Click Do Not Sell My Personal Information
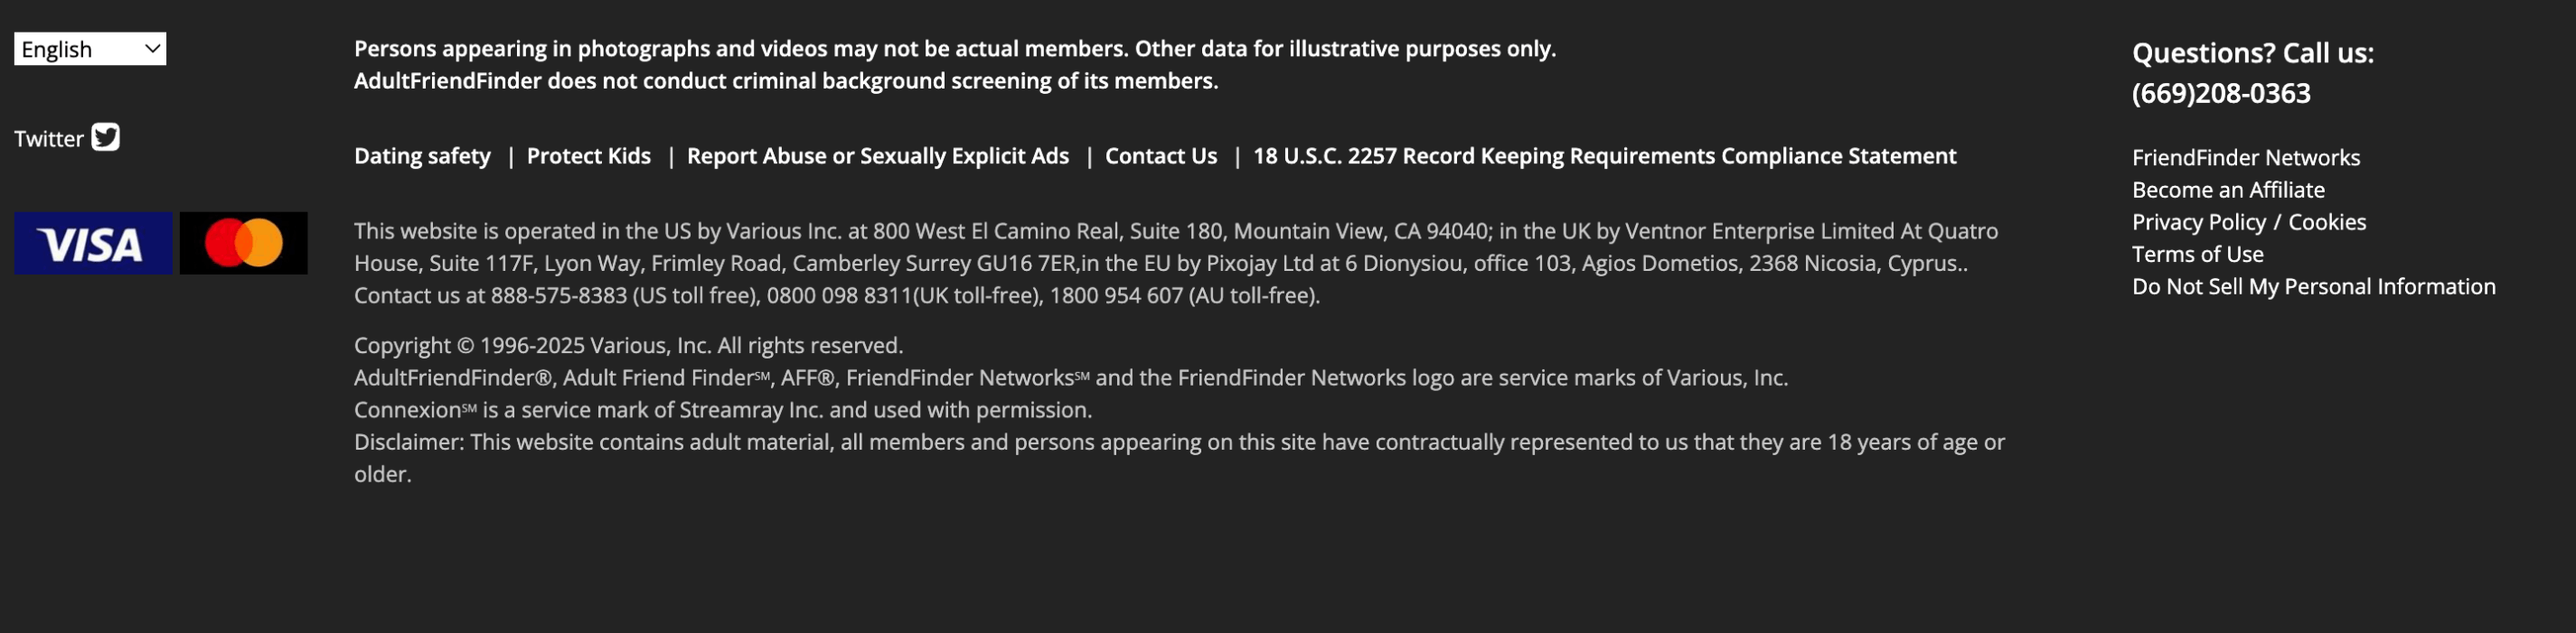Screen dimensions: 2576x633 tap(2313, 286)
